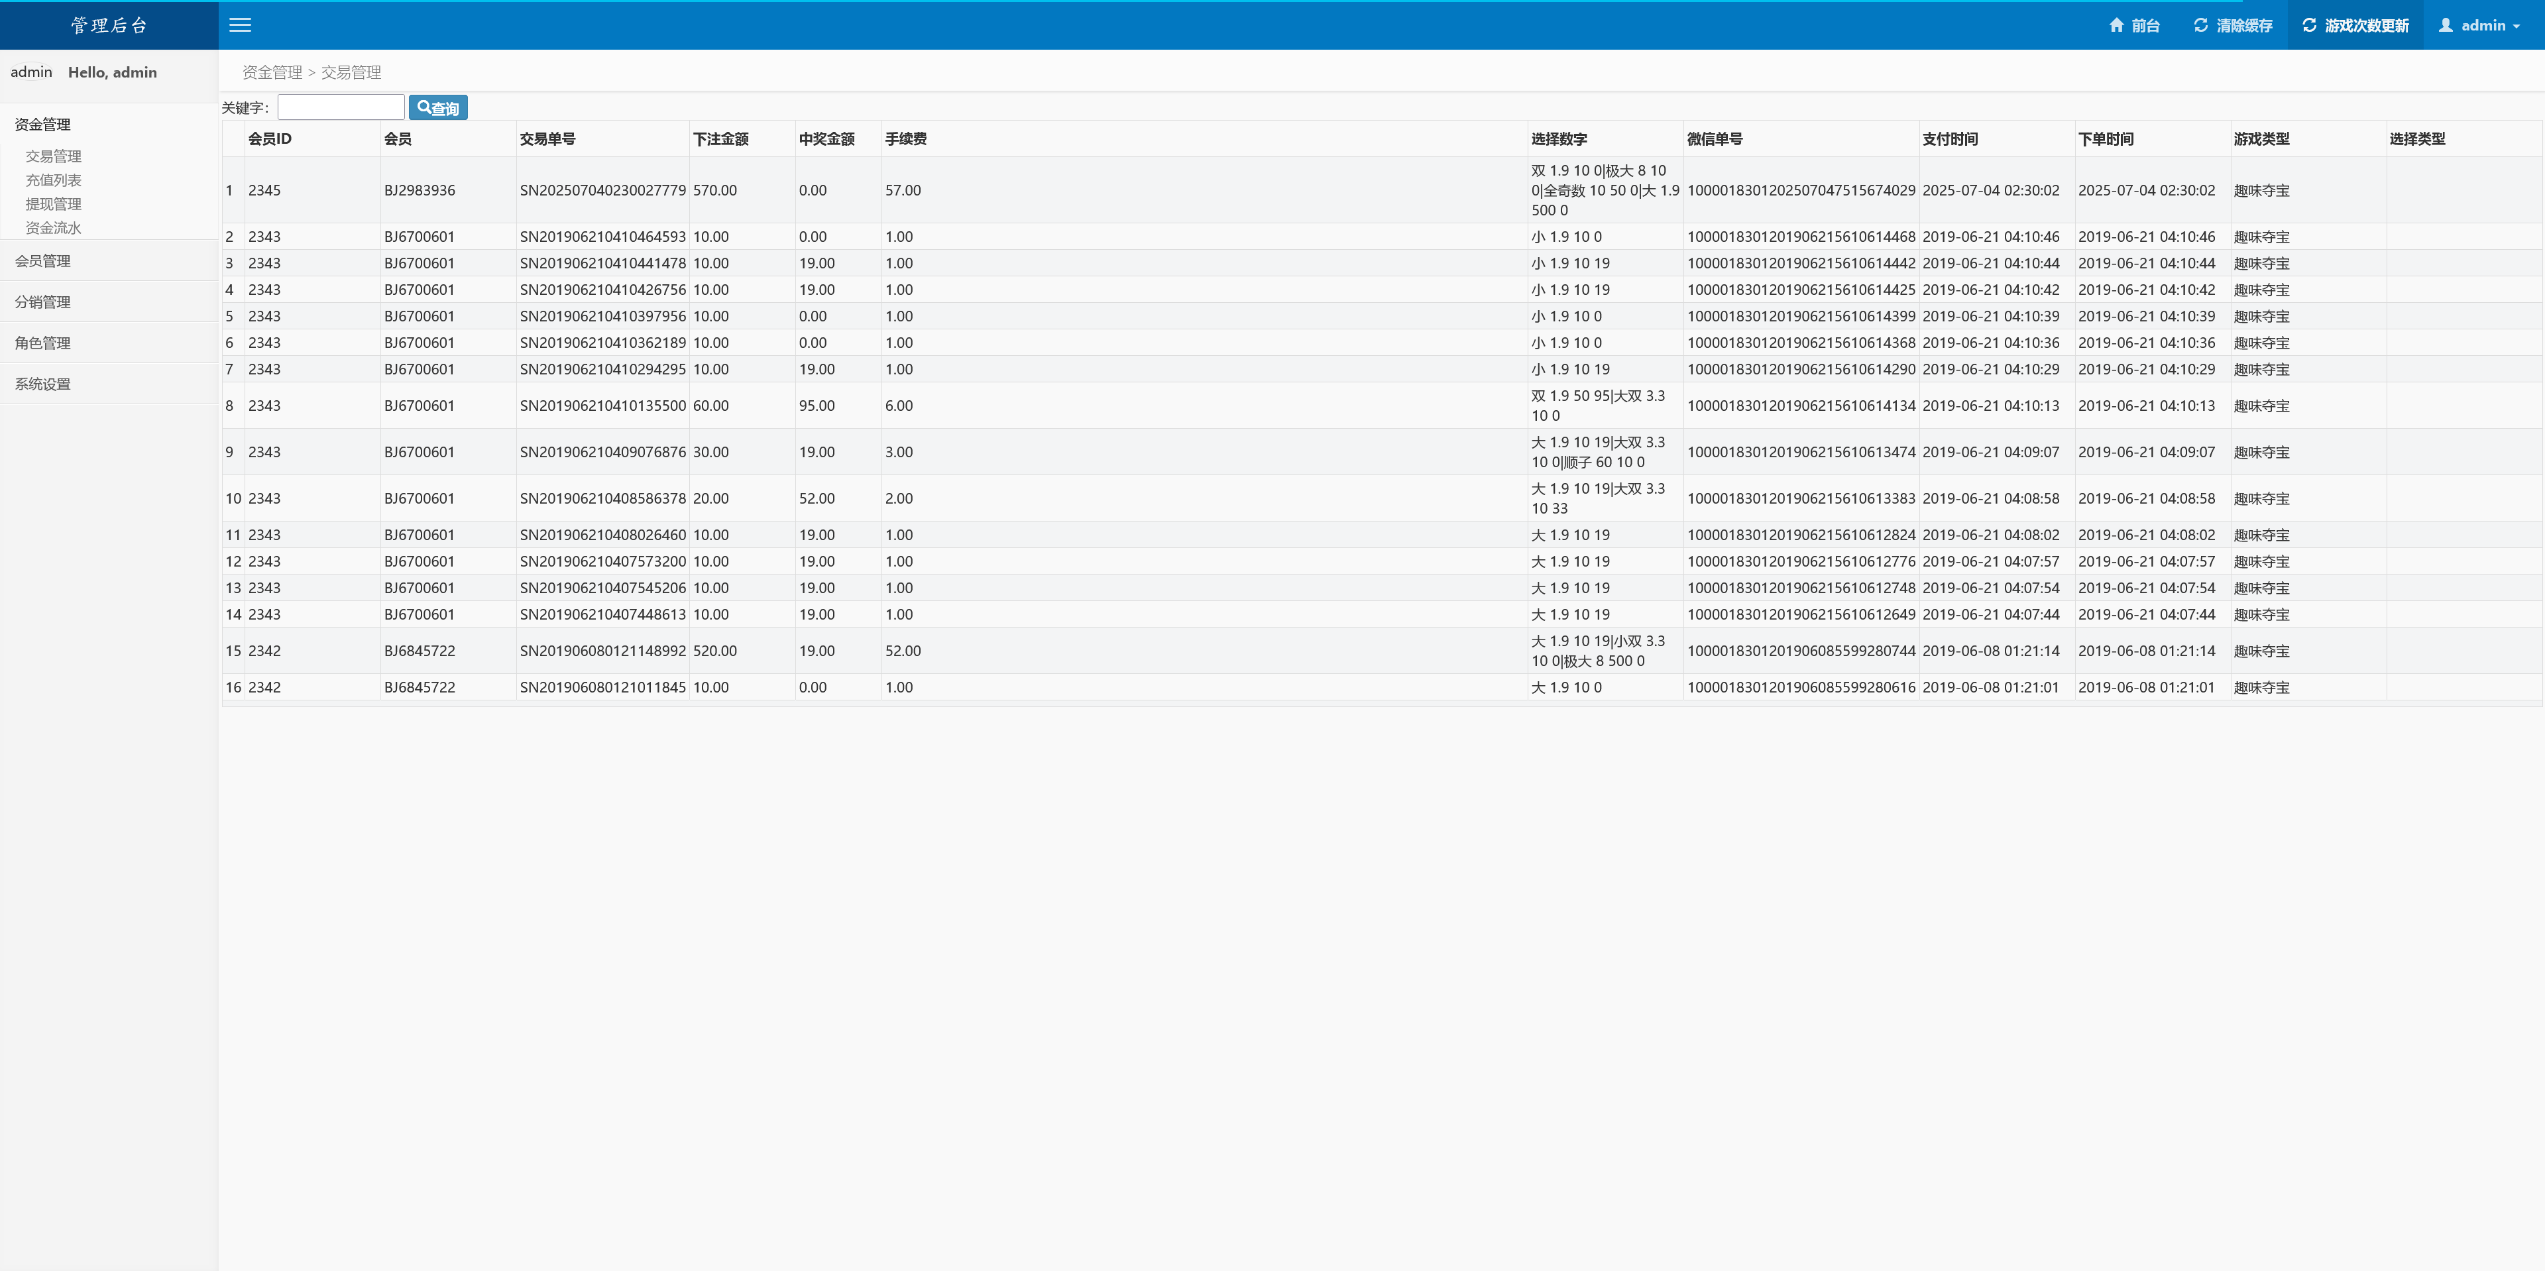Click the 下注金额 column header

720,139
